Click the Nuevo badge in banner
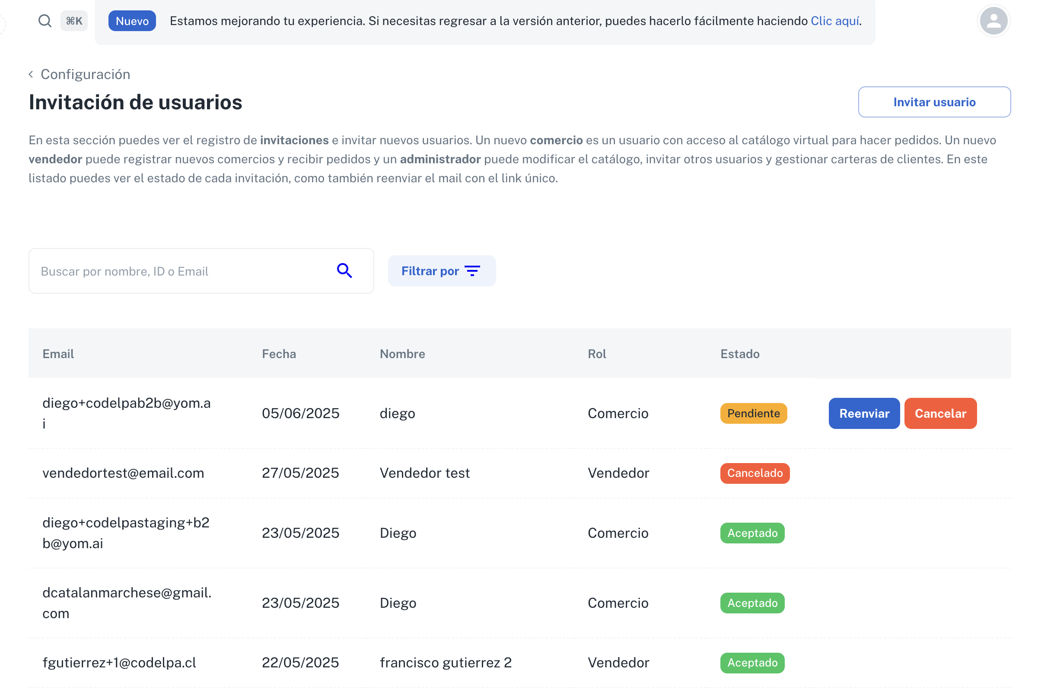The height and width of the screenshot is (692, 1038). tap(132, 21)
